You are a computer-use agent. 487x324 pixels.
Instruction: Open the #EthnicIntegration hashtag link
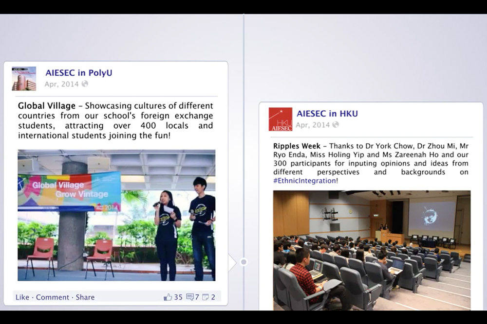pos(304,181)
